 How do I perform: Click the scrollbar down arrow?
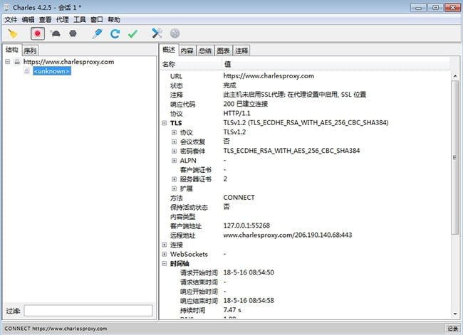pyautogui.click(x=454, y=314)
